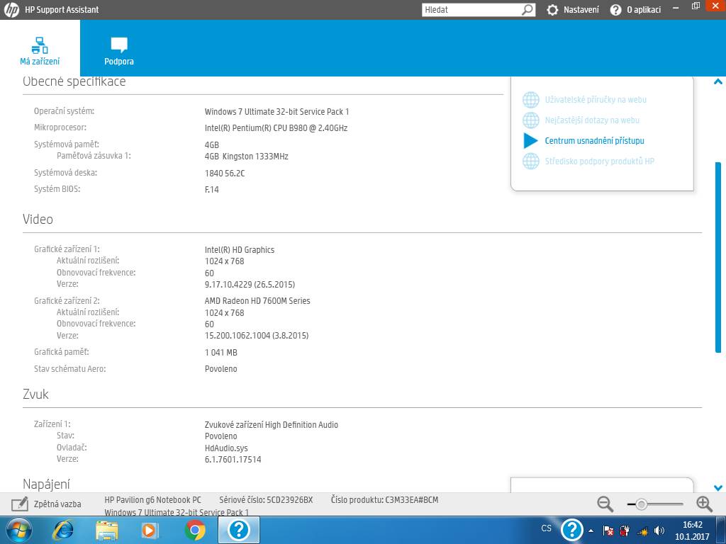Click the Zpětná vazba pencil icon

19,504
